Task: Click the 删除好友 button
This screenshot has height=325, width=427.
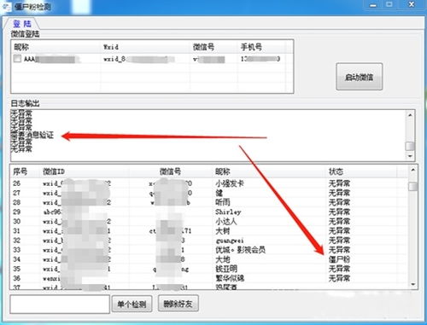Action: coord(178,304)
